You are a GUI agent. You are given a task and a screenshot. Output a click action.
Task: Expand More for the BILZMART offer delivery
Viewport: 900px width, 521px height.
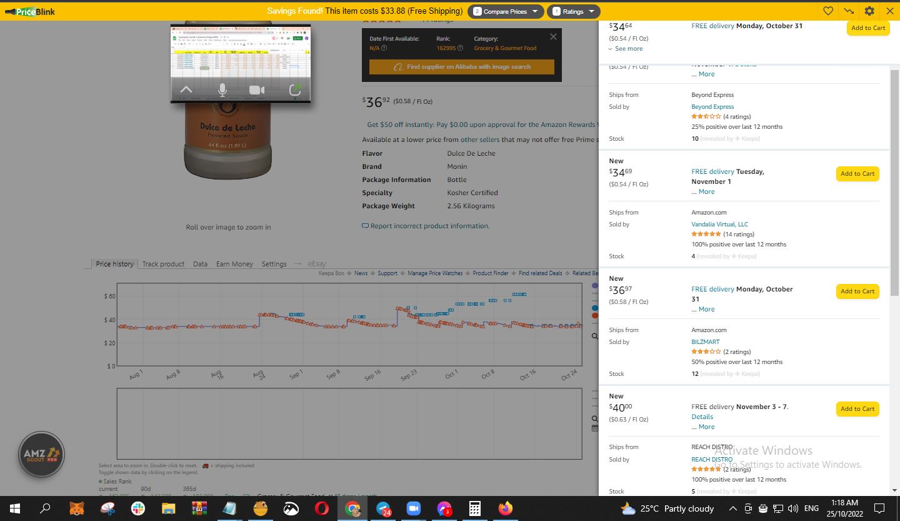click(706, 309)
